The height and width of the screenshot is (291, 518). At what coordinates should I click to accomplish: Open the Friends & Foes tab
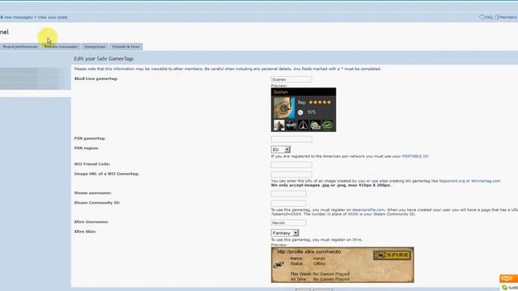tap(126, 47)
